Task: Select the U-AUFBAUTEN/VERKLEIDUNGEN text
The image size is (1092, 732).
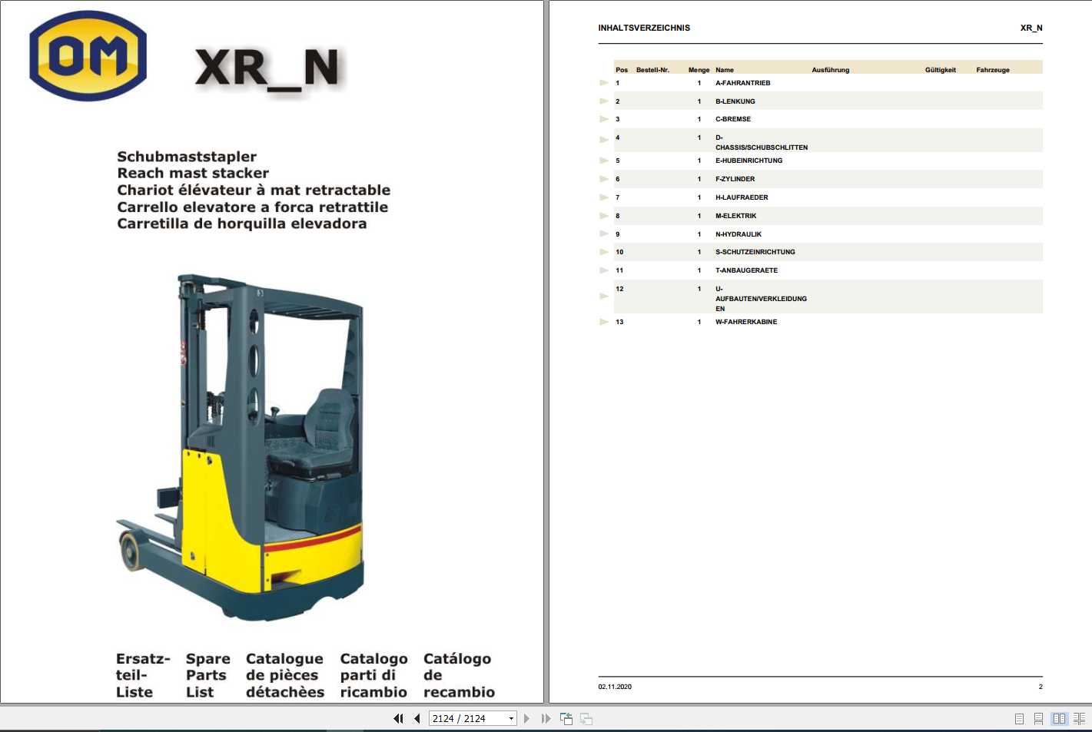Action: point(762,299)
